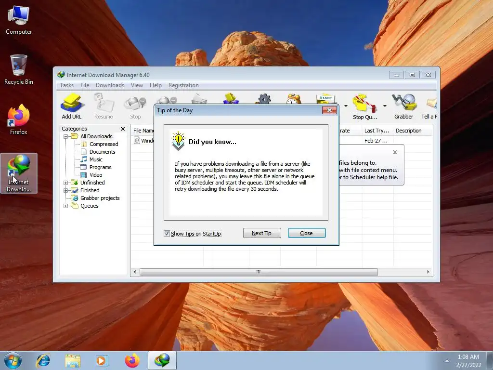Open Computer desktop icon
Viewport: 493px width, 370px height.
(x=19, y=20)
